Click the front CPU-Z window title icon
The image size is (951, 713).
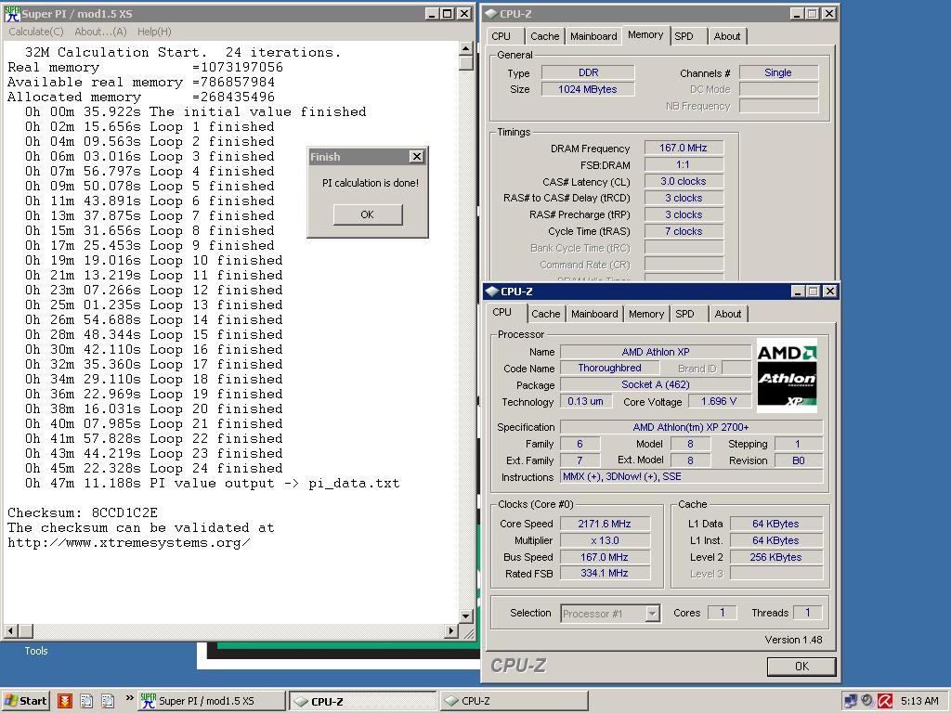(x=492, y=291)
